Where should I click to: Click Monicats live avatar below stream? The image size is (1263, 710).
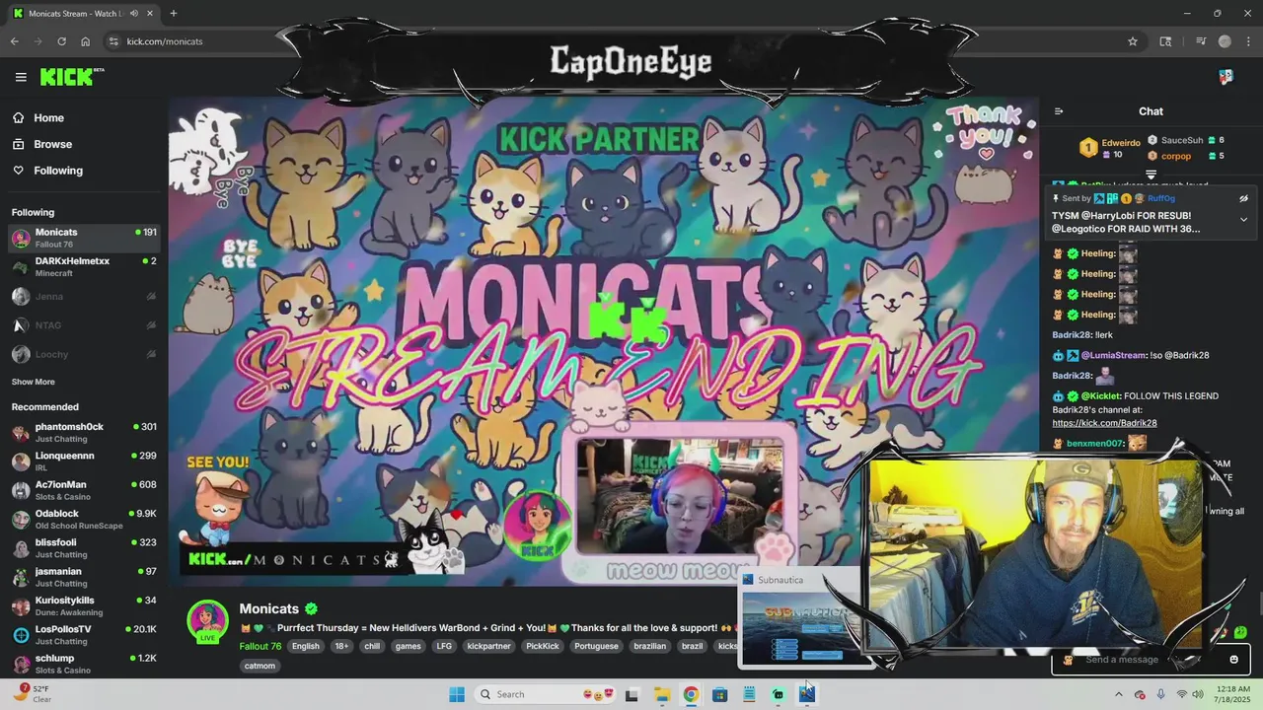click(208, 620)
